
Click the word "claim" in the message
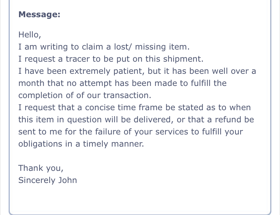[92, 47]
